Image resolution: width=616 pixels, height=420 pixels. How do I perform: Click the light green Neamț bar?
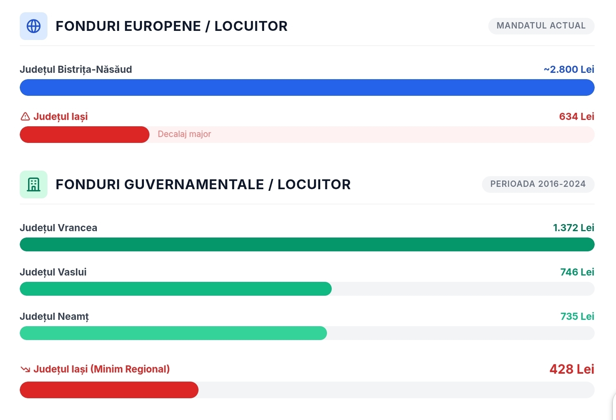click(x=173, y=333)
